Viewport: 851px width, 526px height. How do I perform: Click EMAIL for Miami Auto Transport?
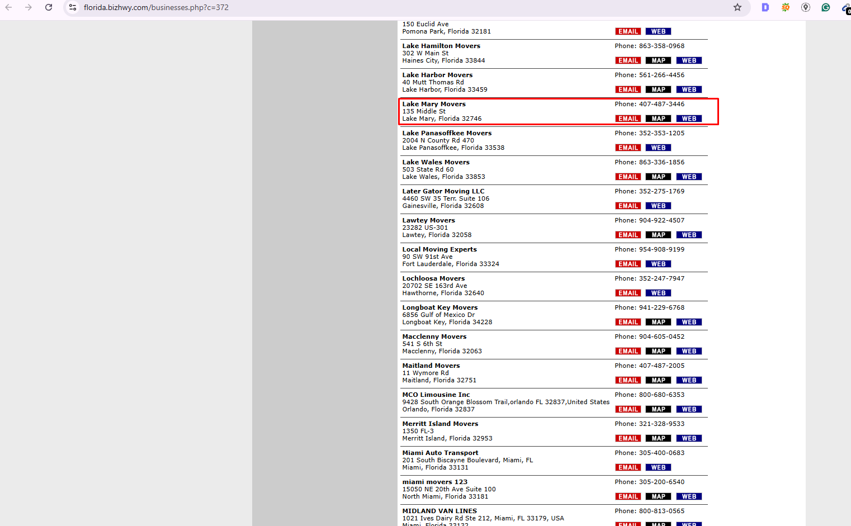628,467
